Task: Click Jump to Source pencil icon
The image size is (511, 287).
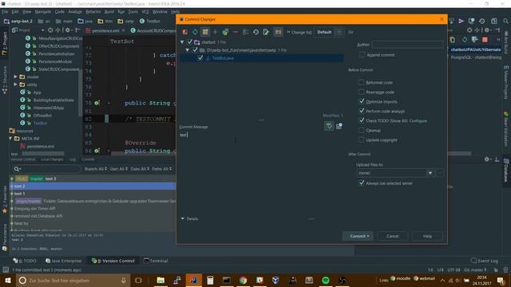Action: [266, 32]
